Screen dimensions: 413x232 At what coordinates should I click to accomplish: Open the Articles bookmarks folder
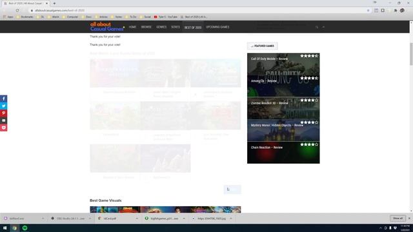tap(101, 17)
